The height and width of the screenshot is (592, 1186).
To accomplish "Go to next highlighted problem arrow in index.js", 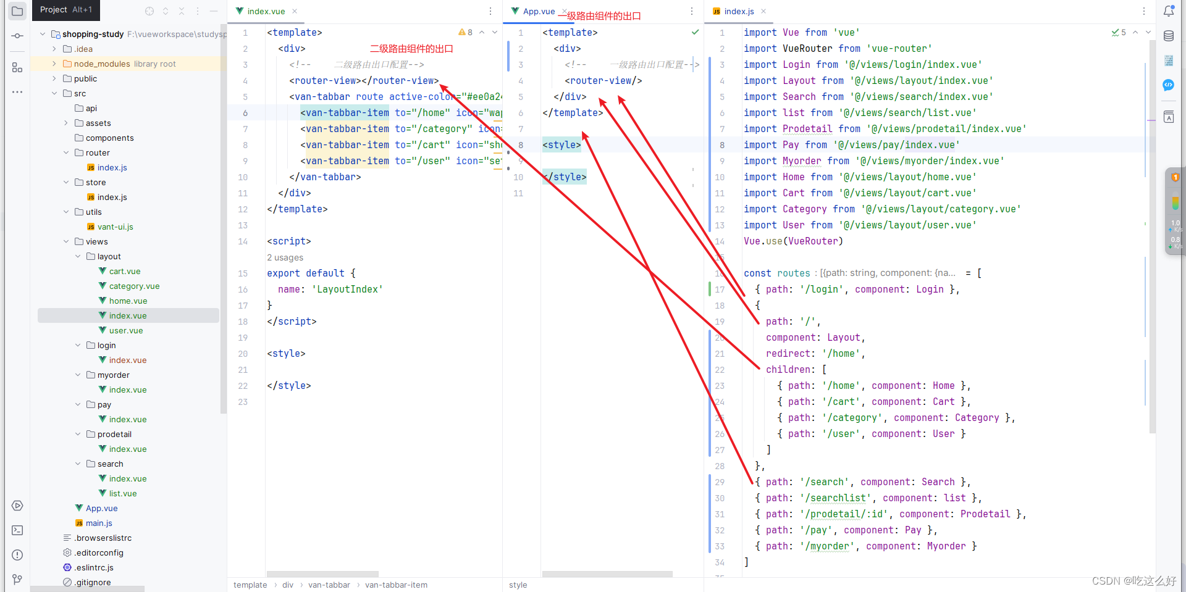I will (1148, 32).
